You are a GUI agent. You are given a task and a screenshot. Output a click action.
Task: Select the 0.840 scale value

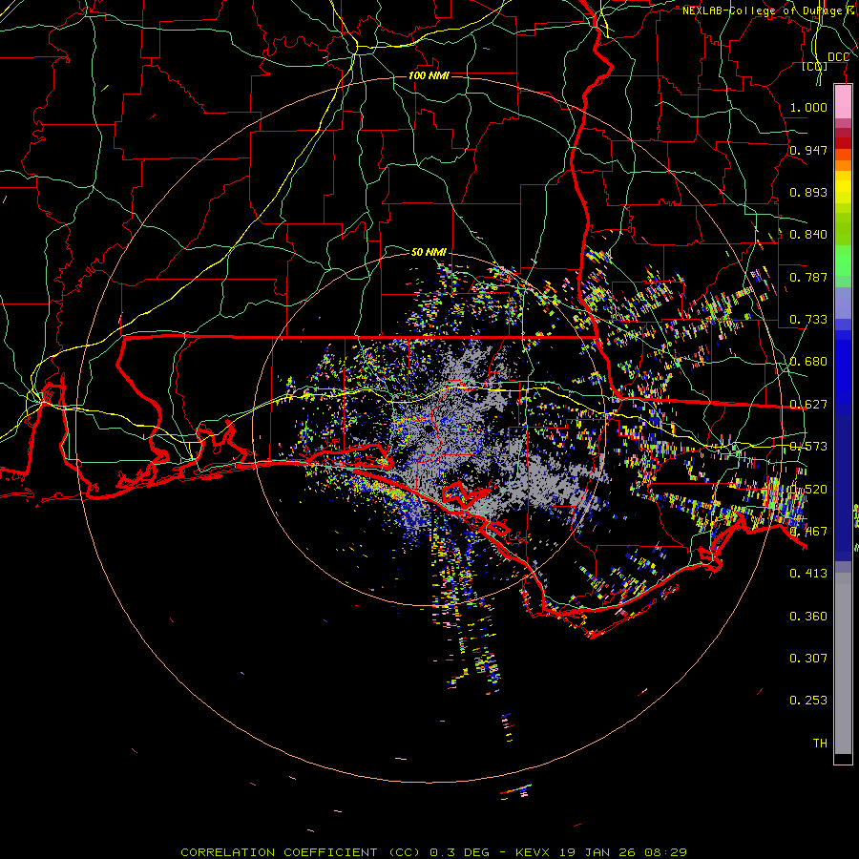click(808, 235)
